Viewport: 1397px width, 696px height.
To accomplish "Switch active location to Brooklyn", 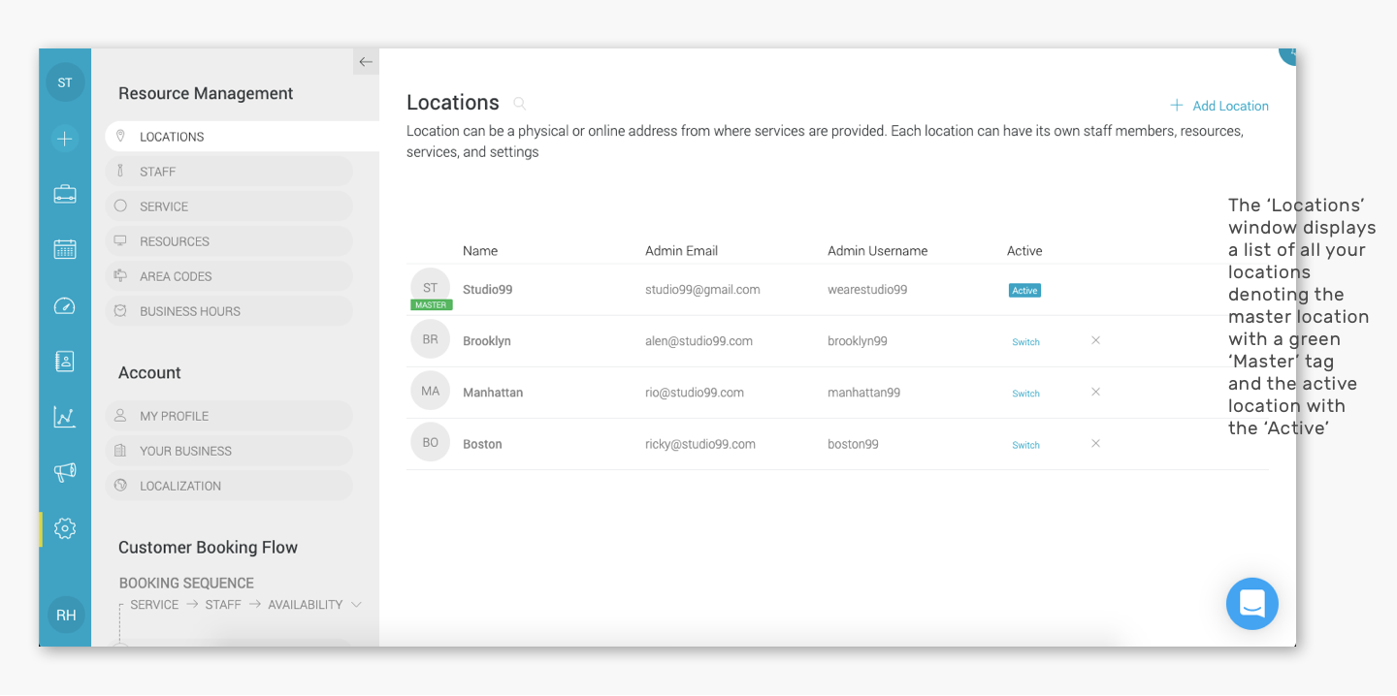I will 1025,342.
